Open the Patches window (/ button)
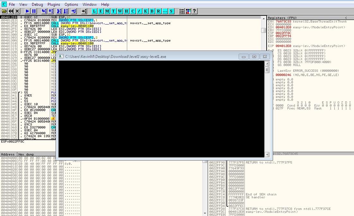This screenshot has height=216, width=354. [139, 11]
